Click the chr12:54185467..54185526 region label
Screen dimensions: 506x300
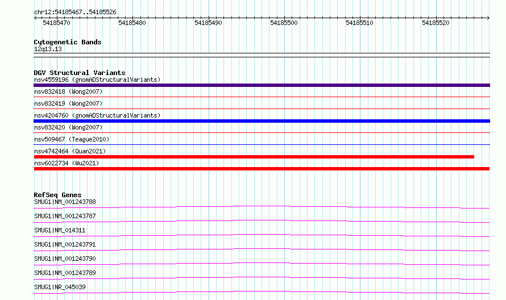click(75, 12)
